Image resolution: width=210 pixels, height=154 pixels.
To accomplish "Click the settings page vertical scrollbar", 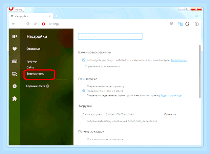I will (200, 72).
